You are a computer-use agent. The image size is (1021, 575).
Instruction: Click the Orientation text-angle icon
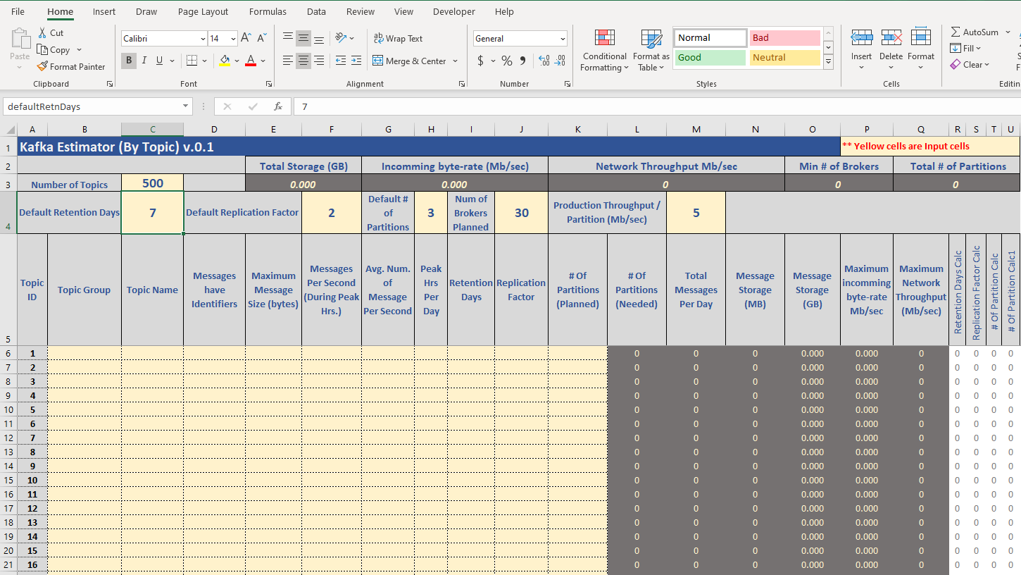341,38
